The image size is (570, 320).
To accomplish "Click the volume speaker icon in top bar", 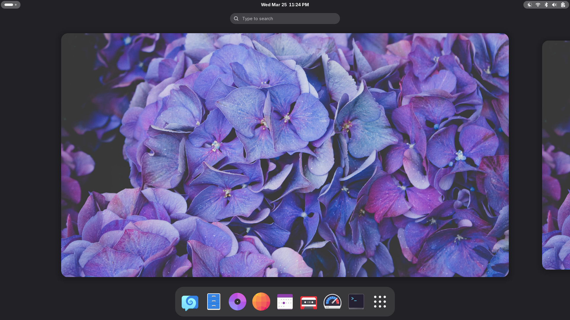I will click(x=554, y=5).
